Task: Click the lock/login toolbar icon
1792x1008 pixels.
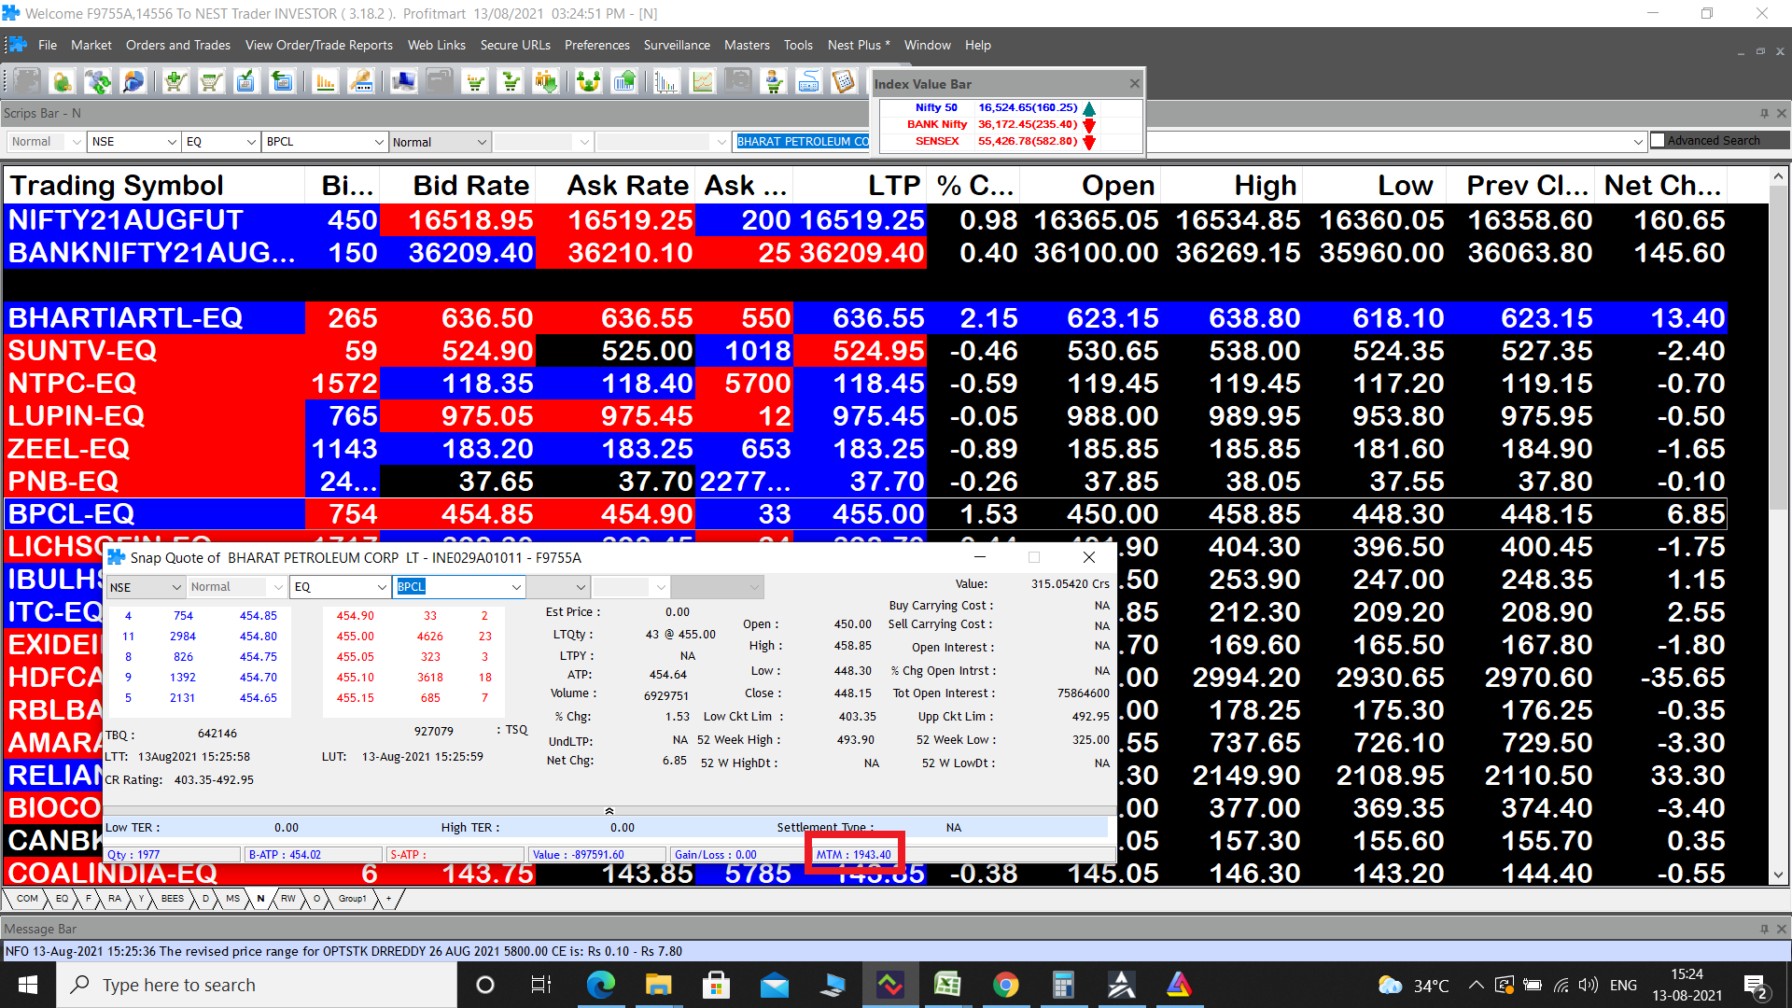Action: [x=62, y=82]
